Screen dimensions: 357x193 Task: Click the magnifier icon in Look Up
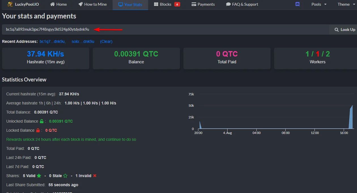[337, 30]
